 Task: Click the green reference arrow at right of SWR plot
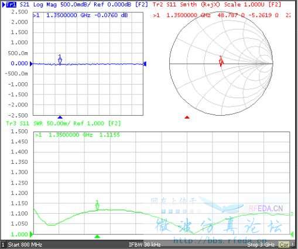(x=292, y=234)
